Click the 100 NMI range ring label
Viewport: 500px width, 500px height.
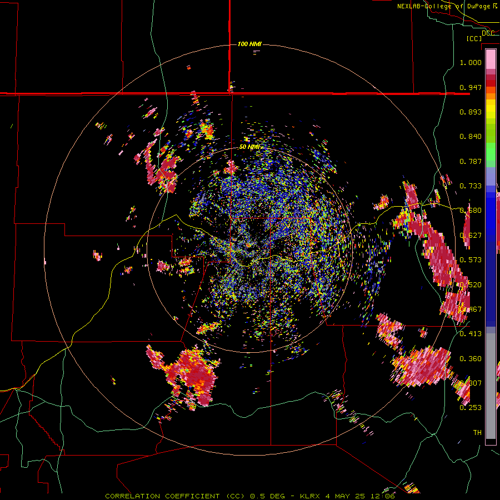click(249, 44)
